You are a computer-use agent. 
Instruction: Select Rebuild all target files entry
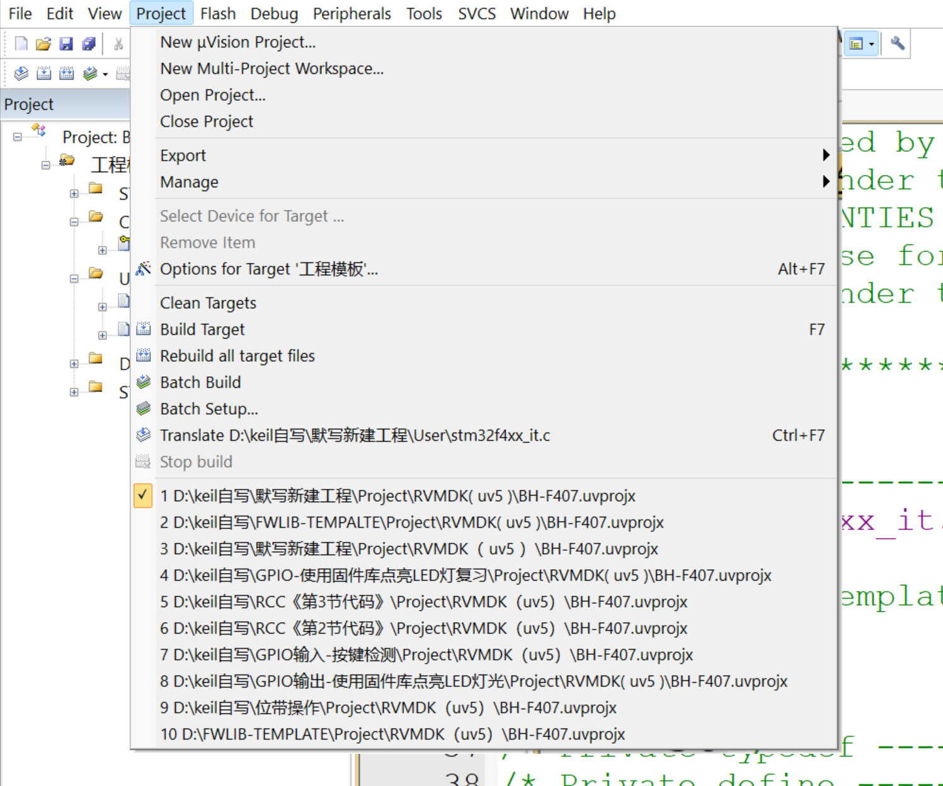(484, 355)
